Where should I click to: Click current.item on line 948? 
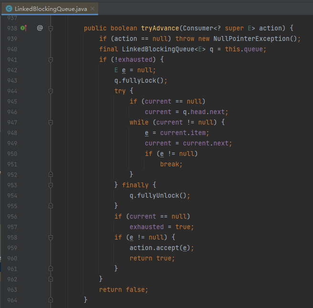click(x=183, y=133)
